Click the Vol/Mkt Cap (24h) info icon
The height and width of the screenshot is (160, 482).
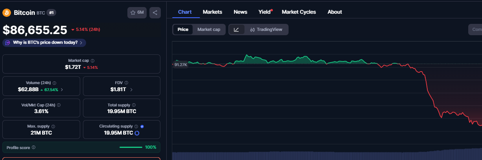pos(59,105)
